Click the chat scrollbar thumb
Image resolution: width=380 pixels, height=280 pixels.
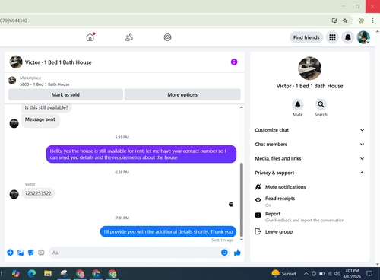[x=242, y=199]
